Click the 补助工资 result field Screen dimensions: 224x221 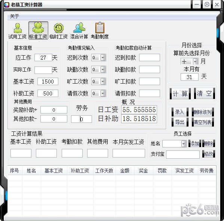tap(46, 153)
